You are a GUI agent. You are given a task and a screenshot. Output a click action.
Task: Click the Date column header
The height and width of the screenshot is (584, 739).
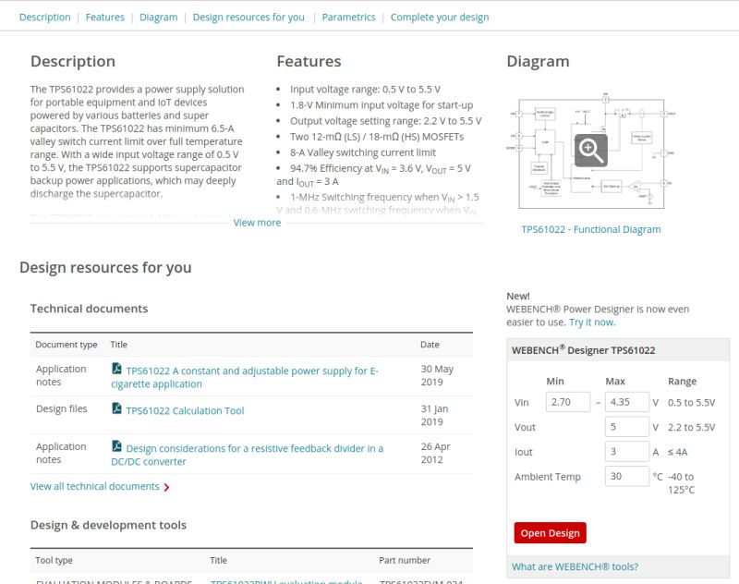[430, 345]
